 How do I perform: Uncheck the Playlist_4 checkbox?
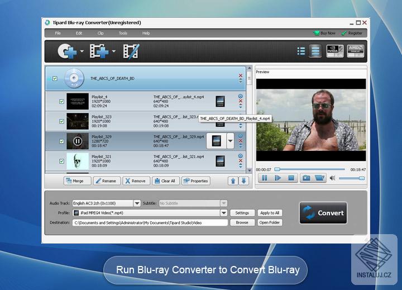[61, 102]
